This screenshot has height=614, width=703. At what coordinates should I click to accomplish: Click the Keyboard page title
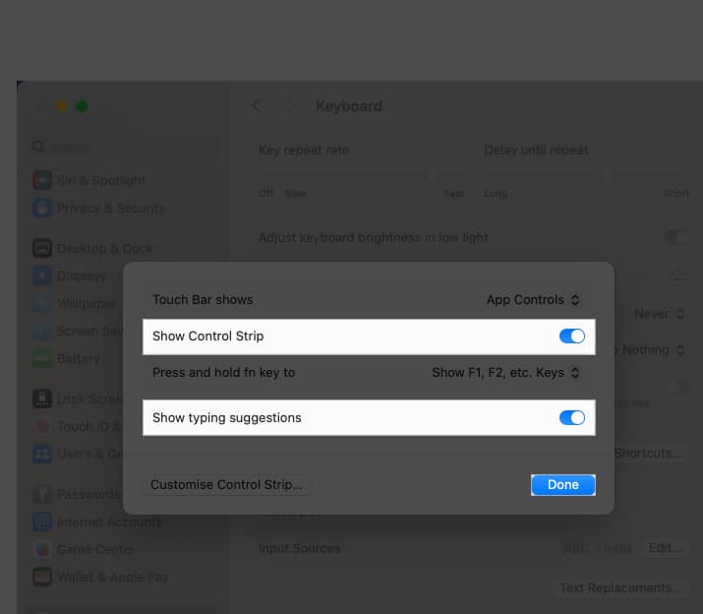coord(349,106)
